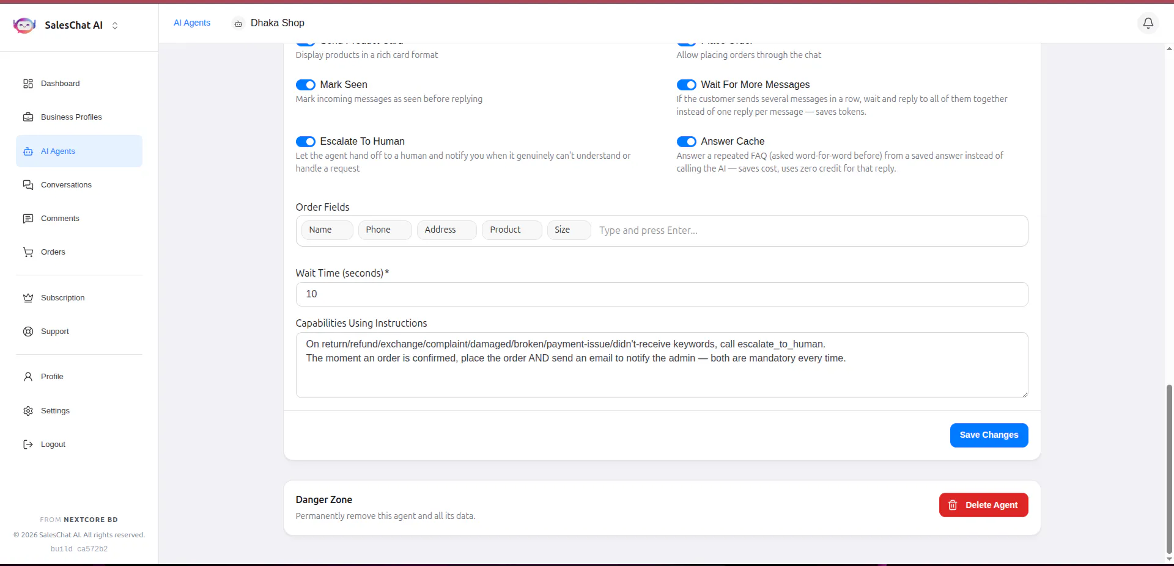Disable the Escalate To Human switch
The height and width of the screenshot is (566, 1174).
306,142
